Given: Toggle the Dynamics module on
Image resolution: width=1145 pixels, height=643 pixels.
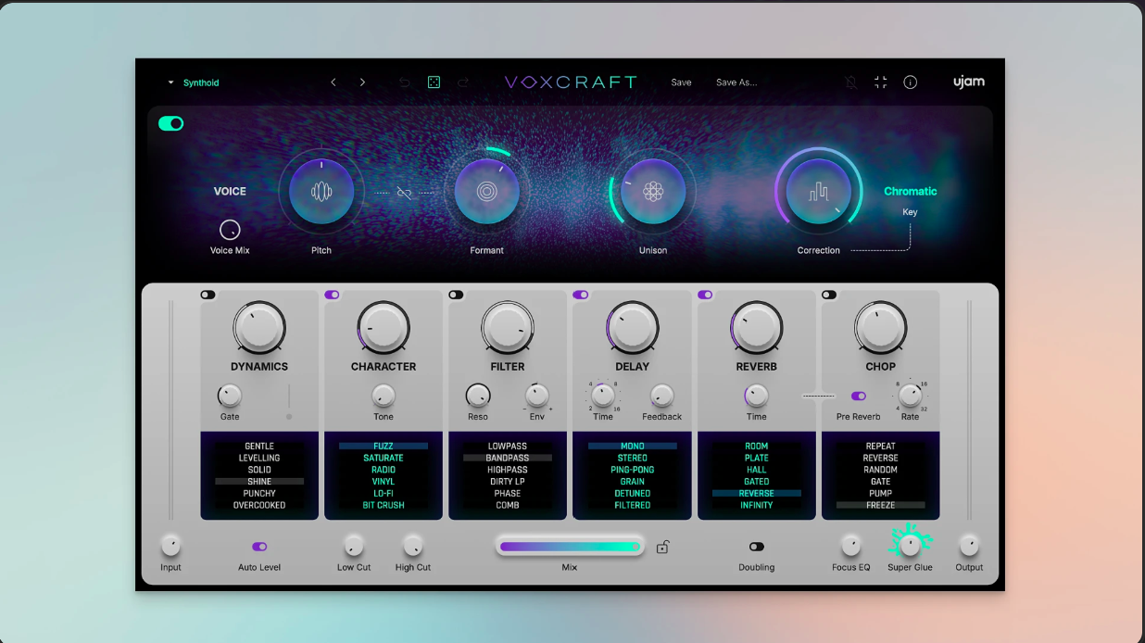Looking at the screenshot, I should point(208,295).
